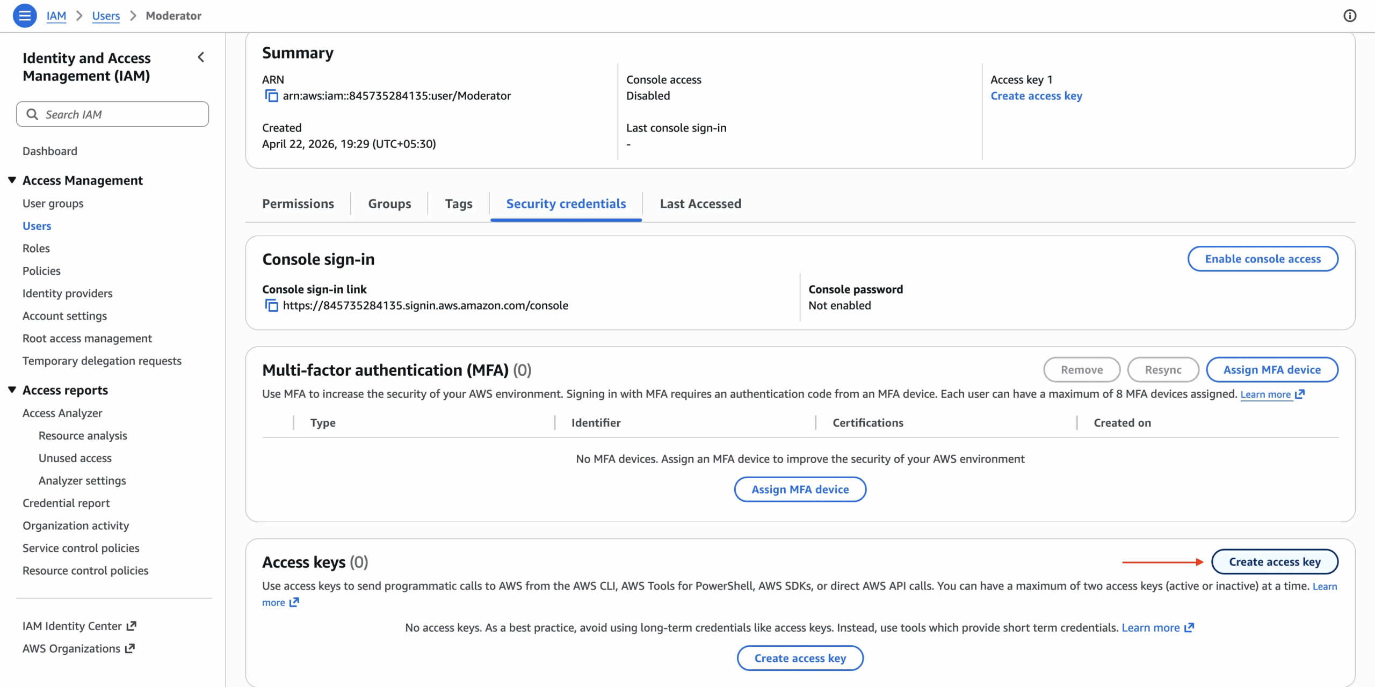Click the Identifier column header in MFA table
The width and height of the screenshot is (1375, 687).
coord(596,423)
